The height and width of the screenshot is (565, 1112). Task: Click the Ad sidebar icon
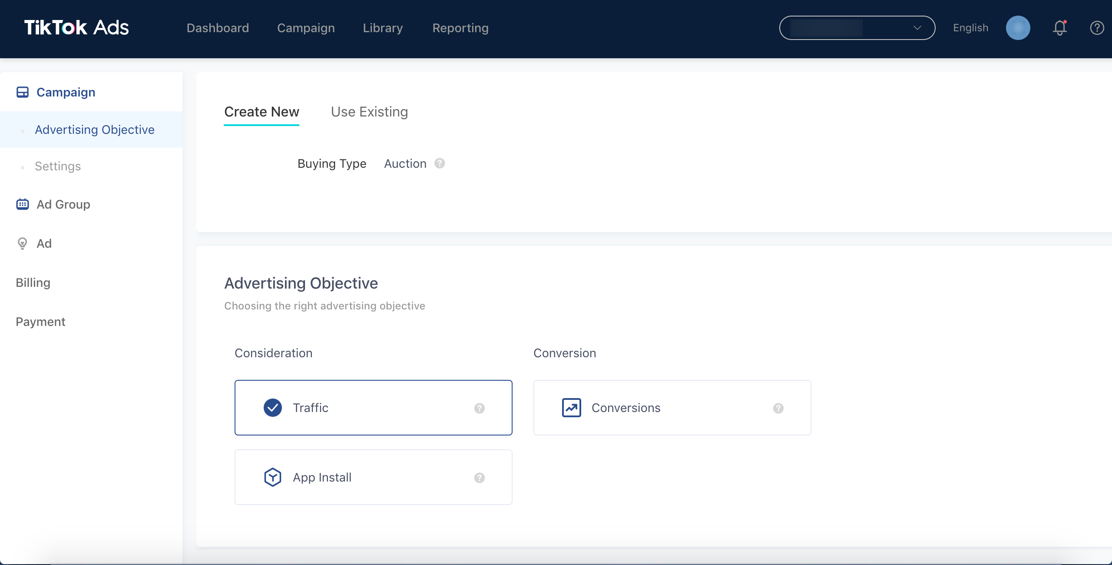pyautogui.click(x=22, y=243)
